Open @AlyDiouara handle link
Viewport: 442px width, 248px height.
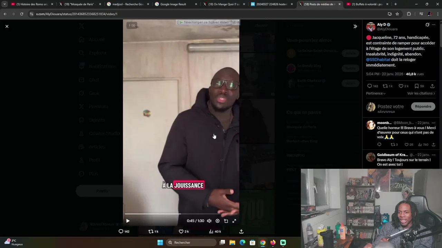pyautogui.click(x=387, y=29)
